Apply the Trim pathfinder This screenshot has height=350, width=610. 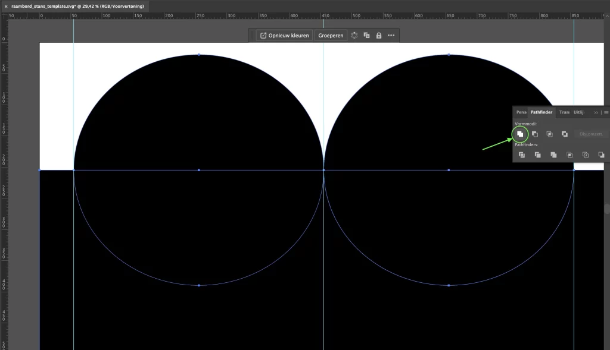538,155
